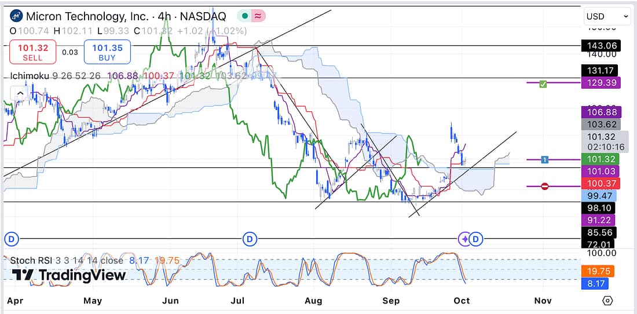Screen dimensions: 637x314
Task: Click the blue position marker labeled 1
Action: tap(544, 159)
